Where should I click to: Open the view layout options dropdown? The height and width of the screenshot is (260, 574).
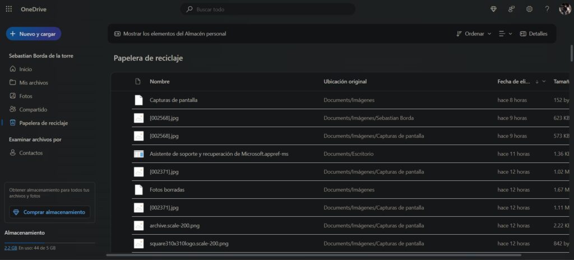pos(506,34)
